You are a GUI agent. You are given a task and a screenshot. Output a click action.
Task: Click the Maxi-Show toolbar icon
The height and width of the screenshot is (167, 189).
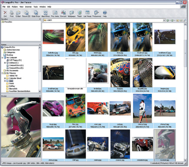click(46, 13)
